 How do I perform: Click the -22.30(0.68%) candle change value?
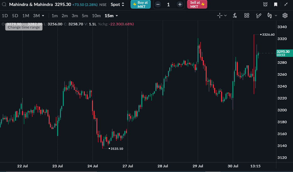click(x=121, y=24)
